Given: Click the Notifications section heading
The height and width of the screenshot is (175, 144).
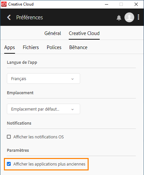Looking at the screenshot, I should [x=19, y=123].
